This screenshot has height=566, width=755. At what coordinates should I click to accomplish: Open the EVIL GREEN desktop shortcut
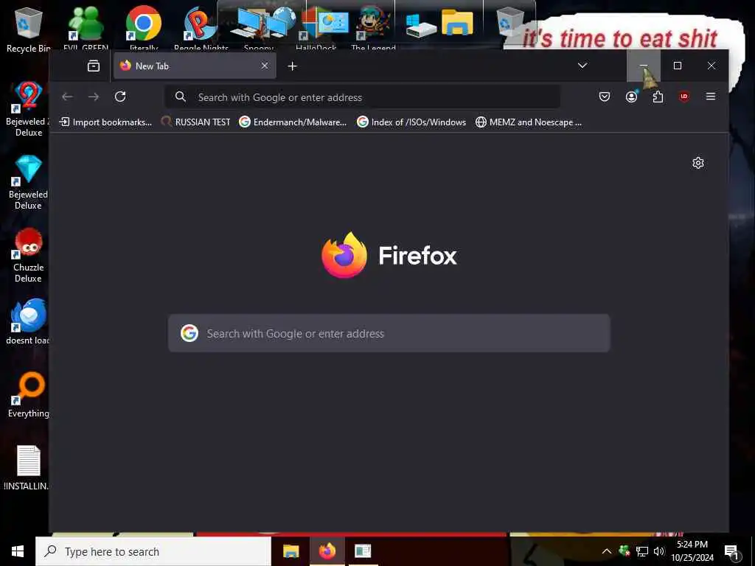pyautogui.click(x=86, y=29)
